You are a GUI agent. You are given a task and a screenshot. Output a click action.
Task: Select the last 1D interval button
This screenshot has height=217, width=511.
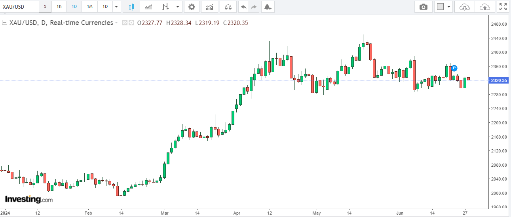105,7
